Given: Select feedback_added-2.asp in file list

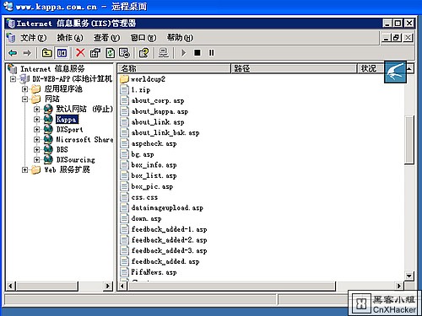Looking at the screenshot, I should [x=169, y=240].
